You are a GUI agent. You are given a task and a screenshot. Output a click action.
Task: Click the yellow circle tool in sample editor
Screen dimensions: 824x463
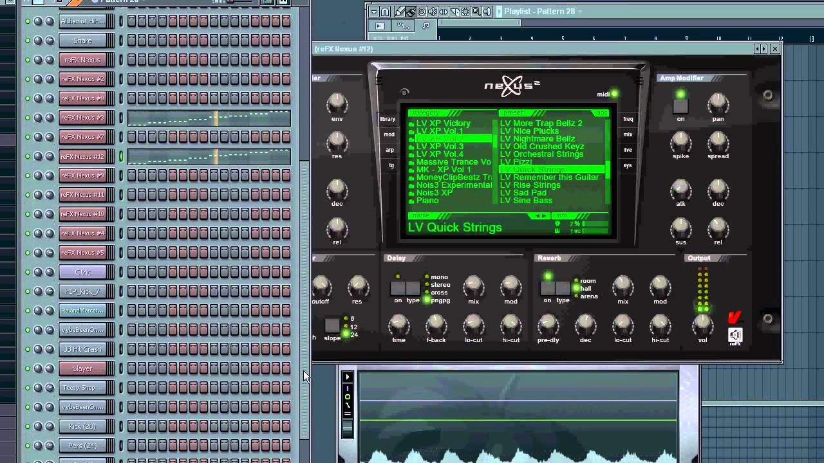pyautogui.click(x=347, y=397)
